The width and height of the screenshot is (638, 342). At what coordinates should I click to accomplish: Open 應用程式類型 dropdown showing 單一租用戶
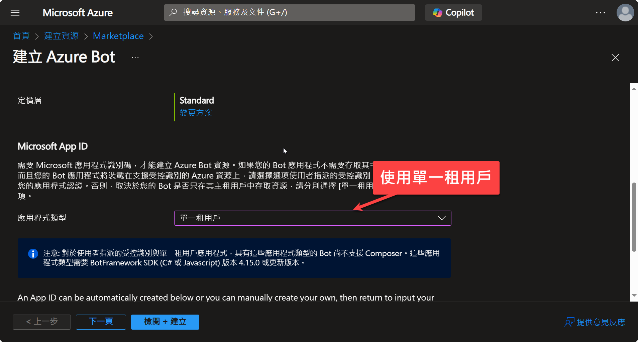click(313, 218)
